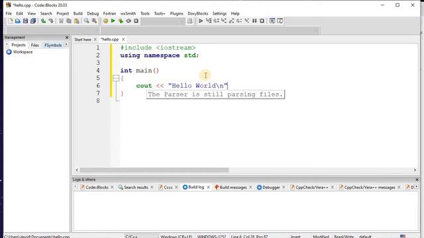Screen dimensions: 424x238
Task: Open Find with the magnifier icon
Action: tap(87, 20)
